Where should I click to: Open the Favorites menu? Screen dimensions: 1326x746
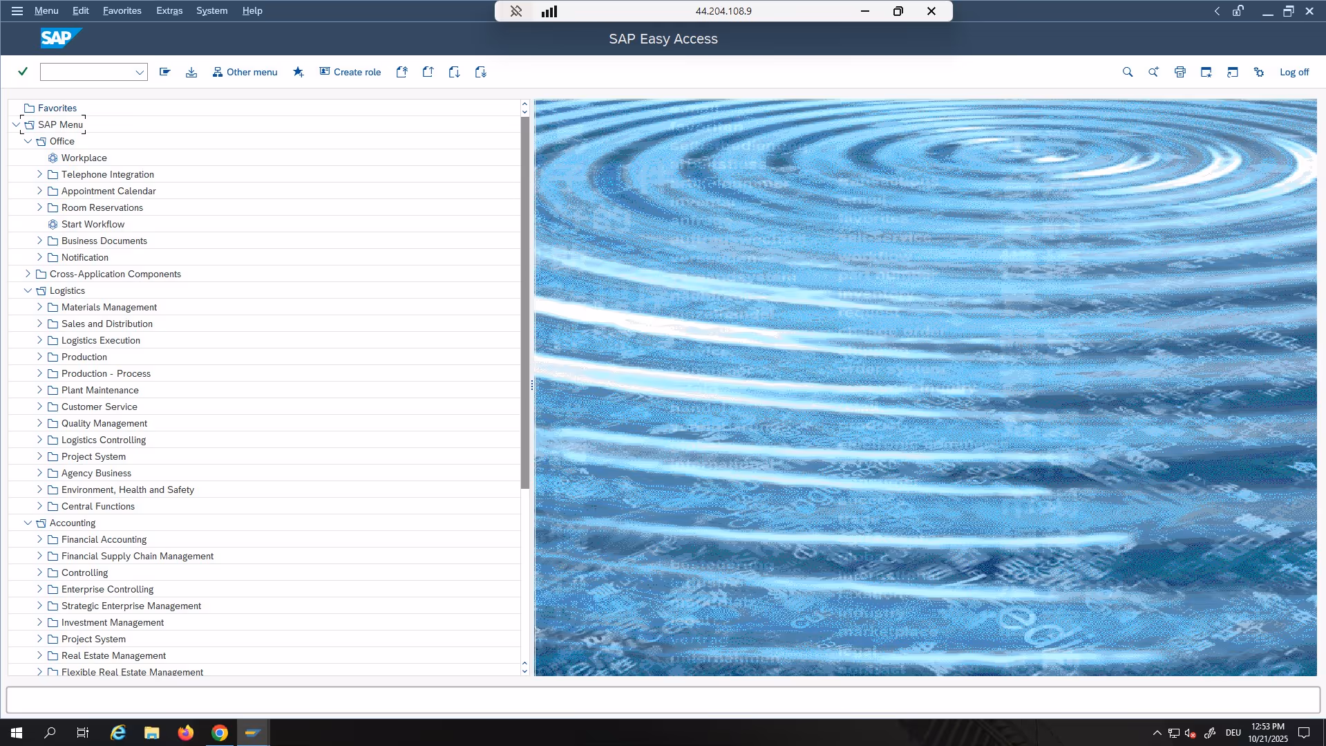pyautogui.click(x=122, y=11)
